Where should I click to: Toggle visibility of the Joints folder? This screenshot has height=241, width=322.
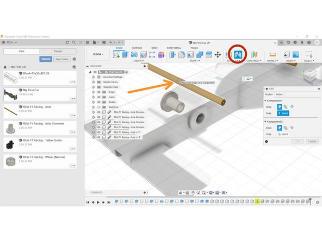99,97
